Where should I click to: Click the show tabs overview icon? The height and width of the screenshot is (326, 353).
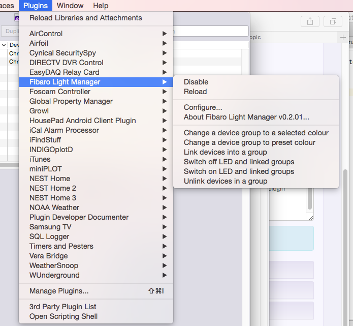pyautogui.click(x=333, y=21)
